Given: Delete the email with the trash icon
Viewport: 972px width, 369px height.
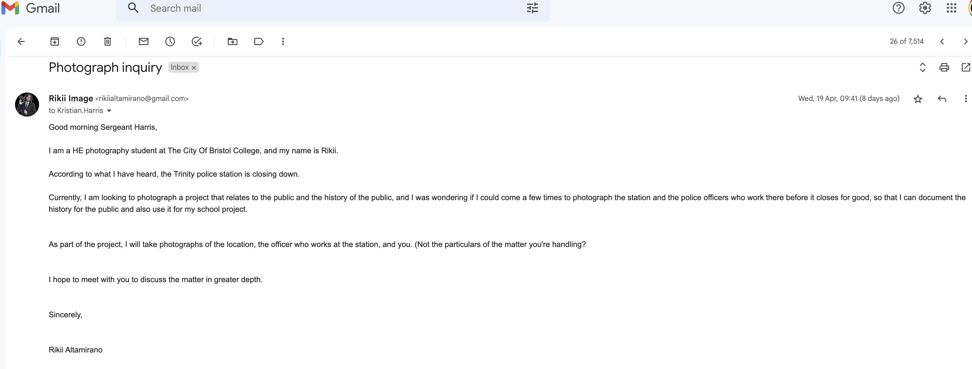Looking at the screenshot, I should click(108, 41).
